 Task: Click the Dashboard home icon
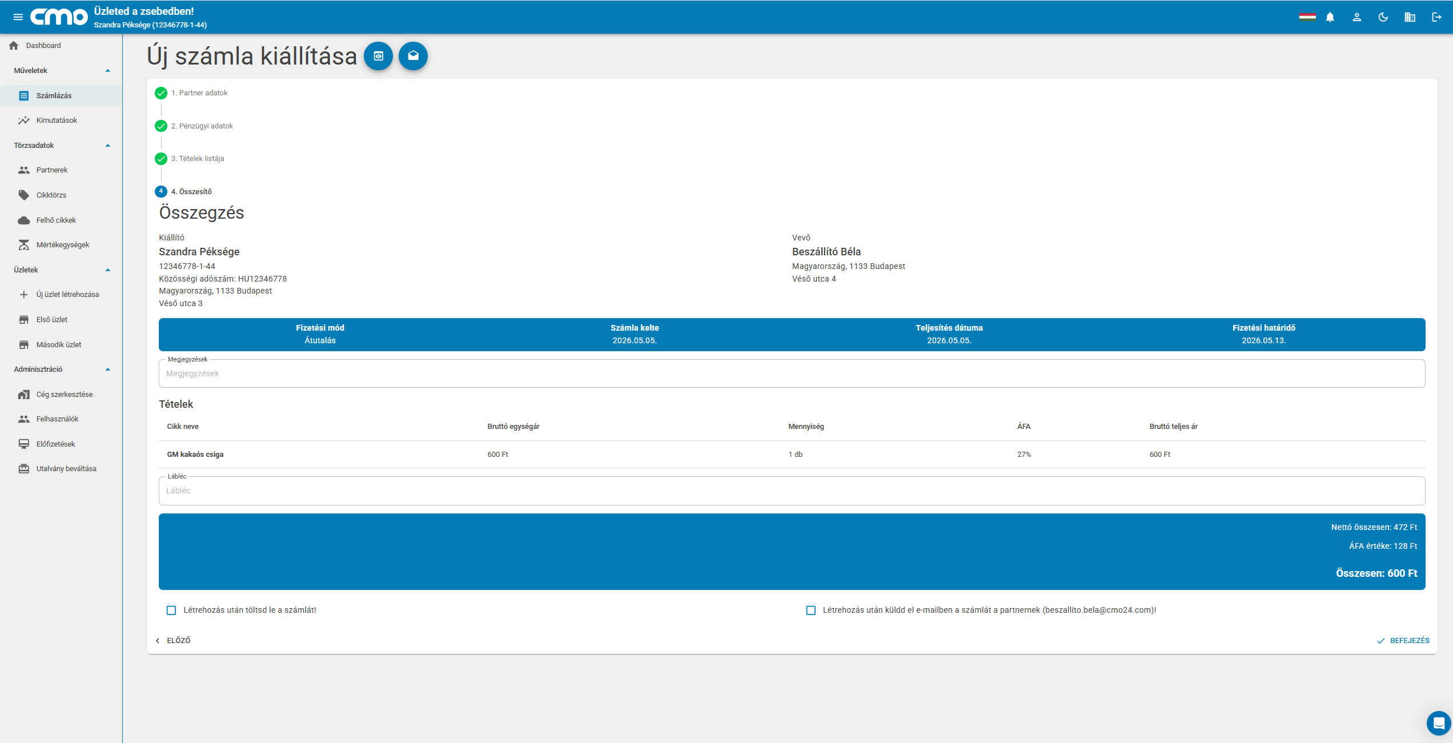(x=14, y=46)
